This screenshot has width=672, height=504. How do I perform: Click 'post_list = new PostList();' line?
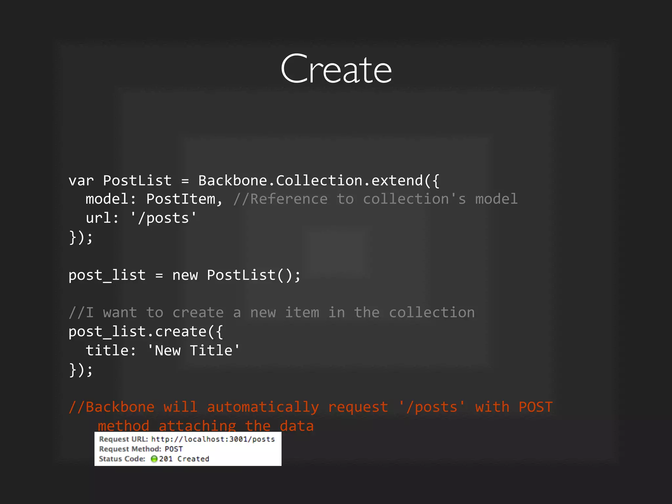184,275
